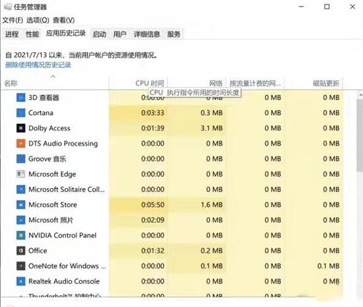Click the 3D 查看器 app icon
Image resolution: width=363 pixels, height=307 pixels.
[21, 98]
